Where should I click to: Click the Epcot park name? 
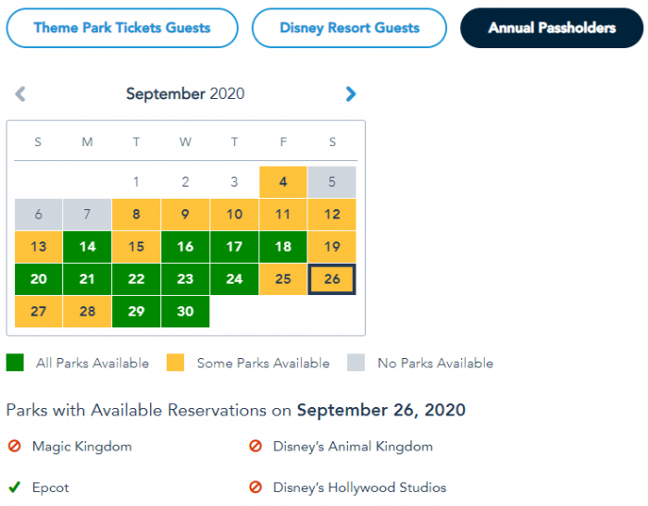click(51, 487)
